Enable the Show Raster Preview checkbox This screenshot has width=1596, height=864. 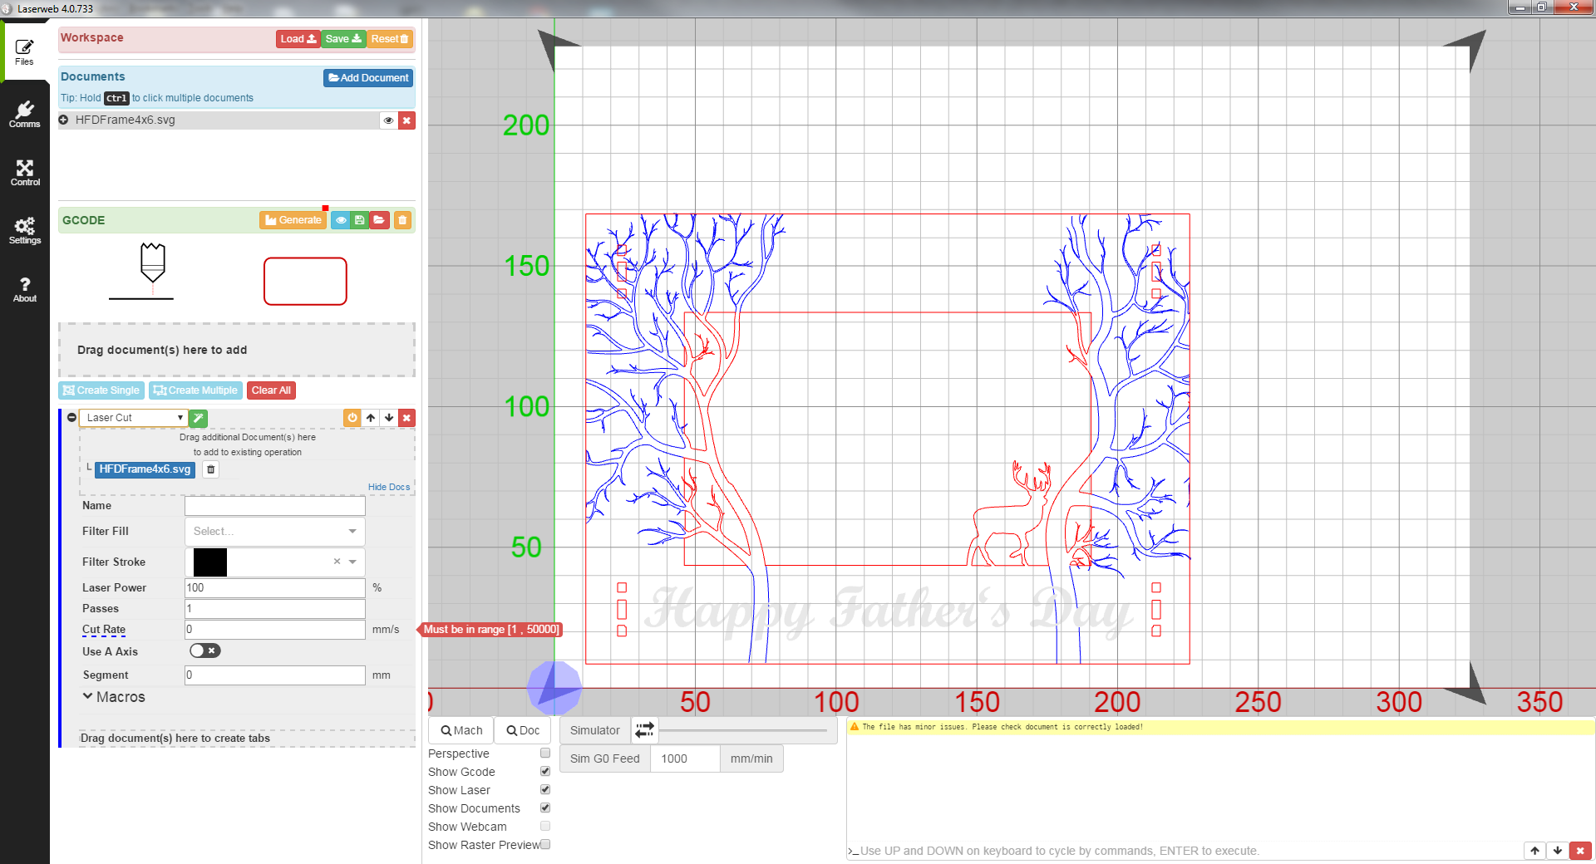545,845
